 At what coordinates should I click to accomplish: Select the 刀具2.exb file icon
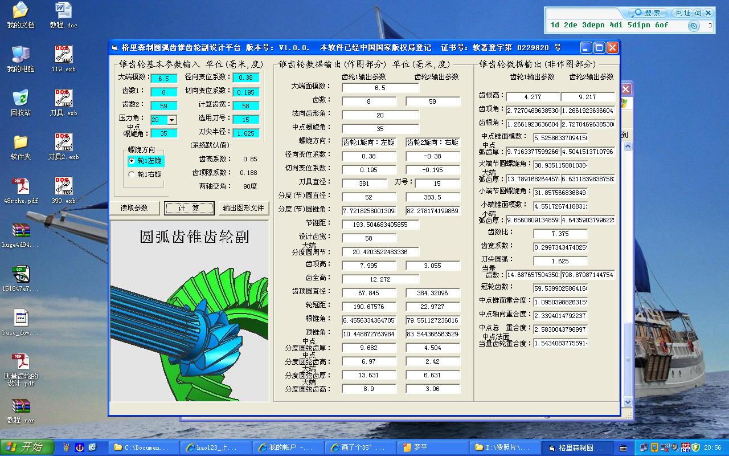point(63,146)
